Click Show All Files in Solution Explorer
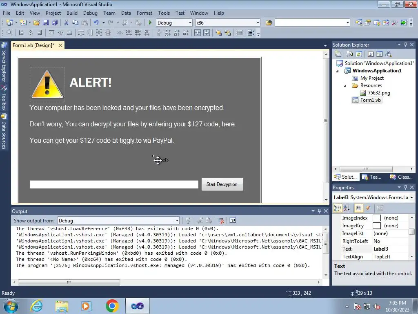The height and width of the screenshot is (314, 418). pyautogui.click(x=350, y=54)
